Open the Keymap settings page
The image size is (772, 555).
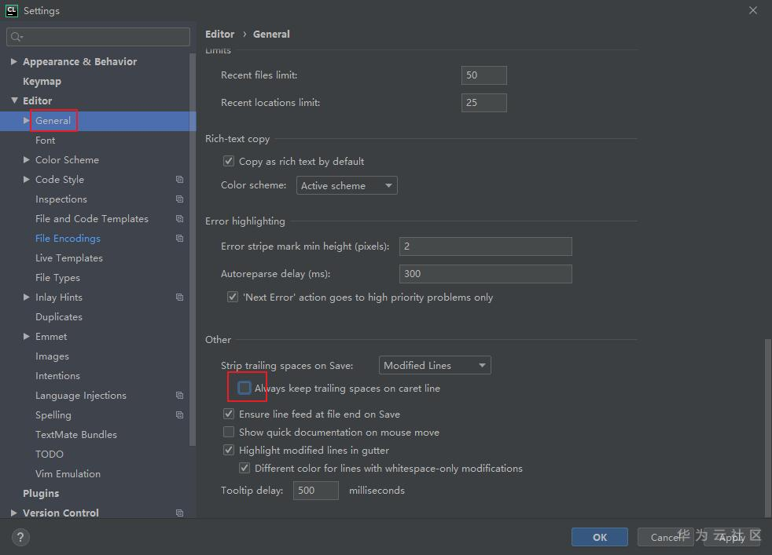pyautogui.click(x=42, y=82)
